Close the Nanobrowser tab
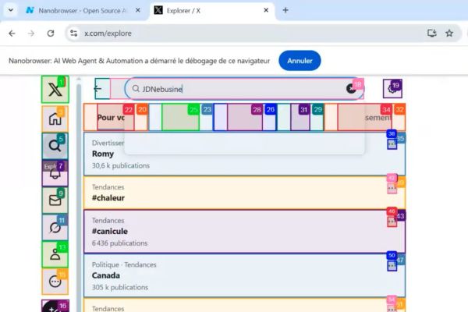 pyautogui.click(x=138, y=10)
